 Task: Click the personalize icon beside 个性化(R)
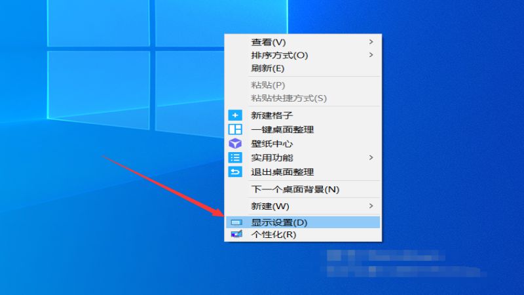[236, 235]
